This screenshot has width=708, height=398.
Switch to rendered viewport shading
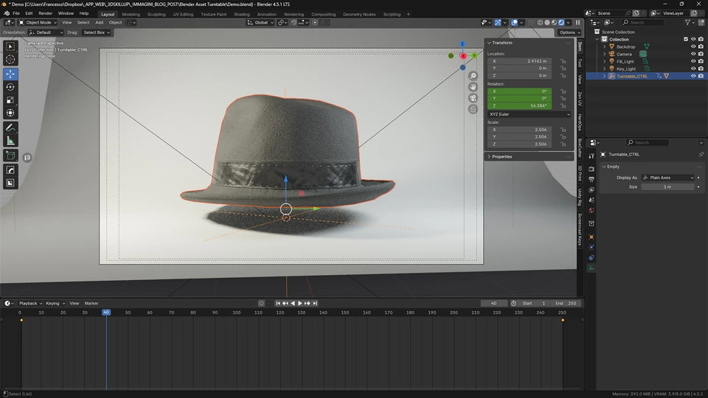561,23
